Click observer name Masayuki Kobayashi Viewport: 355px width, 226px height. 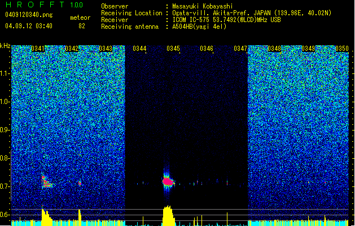coord(202,6)
